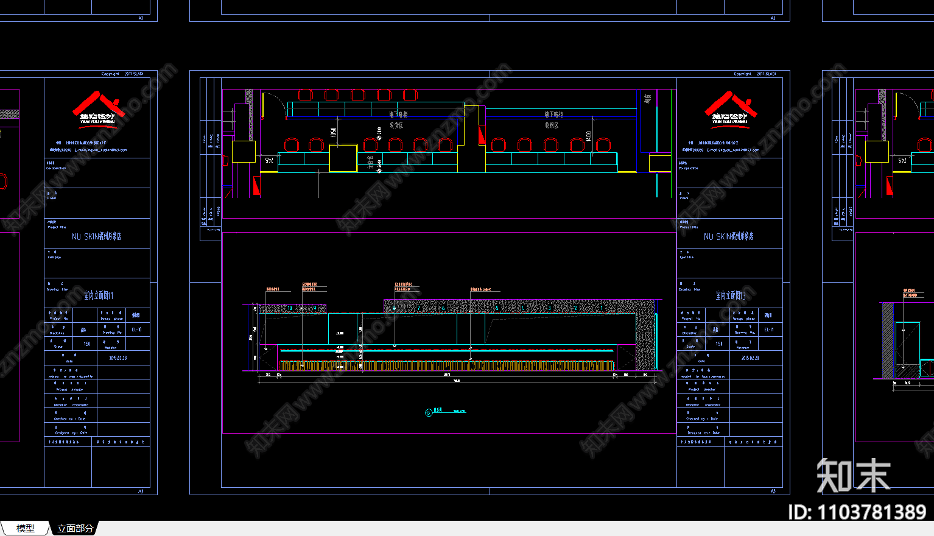Click date '2015.02.28' in center title block
Viewport: 934px width, 536px height.
[750, 358]
